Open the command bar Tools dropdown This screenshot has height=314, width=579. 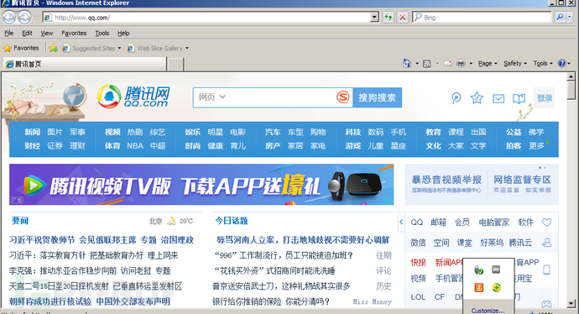(542, 64)
